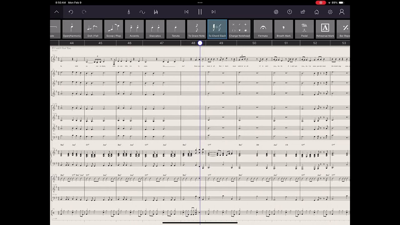Skip forward to the next section
This screenshot has width=400, height=225.
point(213,12)
